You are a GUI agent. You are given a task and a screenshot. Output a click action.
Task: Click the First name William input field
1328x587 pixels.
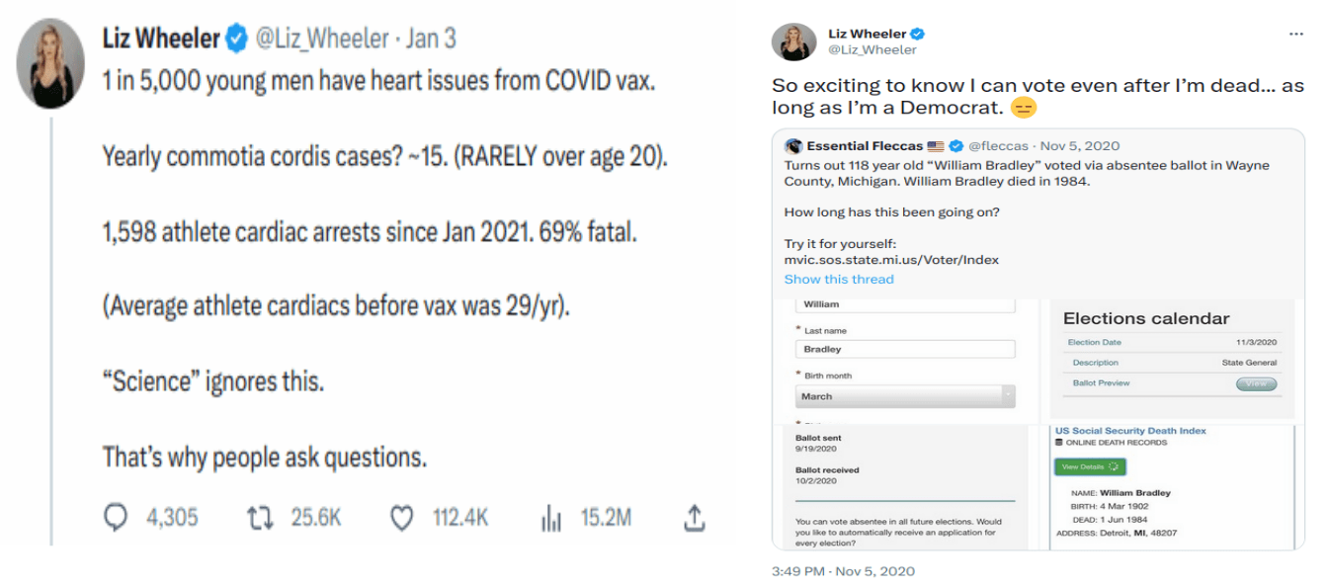905,305
